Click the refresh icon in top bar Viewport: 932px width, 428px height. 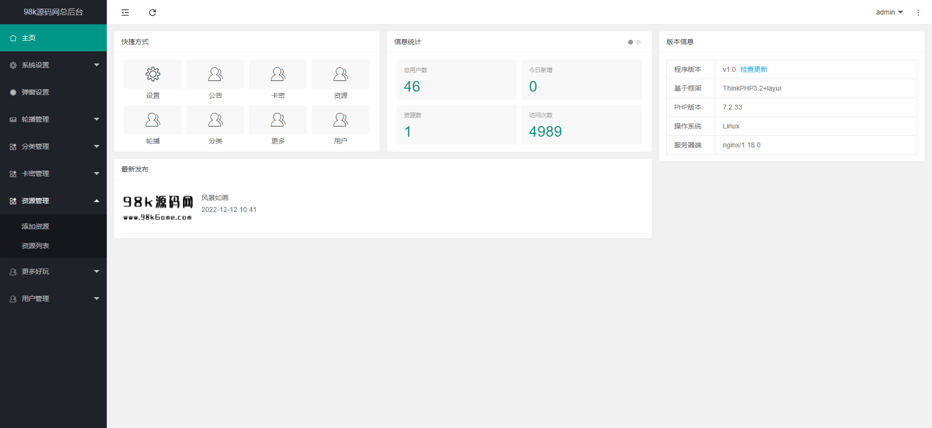click(152, 13)
